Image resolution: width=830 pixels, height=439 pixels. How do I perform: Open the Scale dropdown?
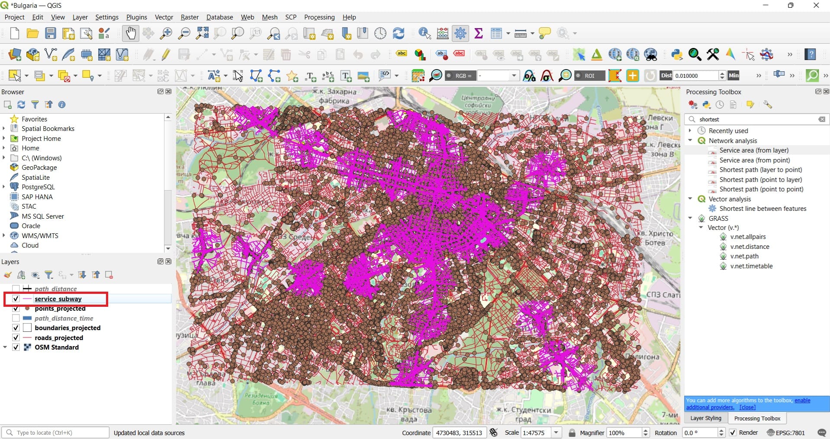556,433
